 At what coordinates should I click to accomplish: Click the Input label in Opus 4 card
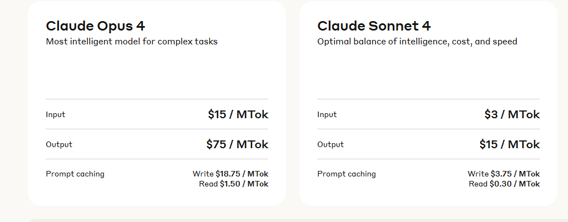56,115
